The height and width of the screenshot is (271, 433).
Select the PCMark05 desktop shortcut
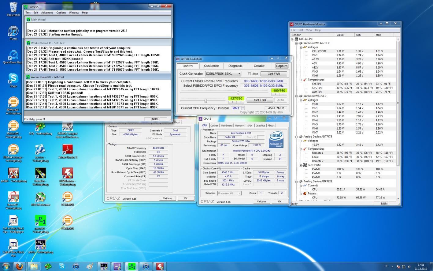[x=67, y=223]
